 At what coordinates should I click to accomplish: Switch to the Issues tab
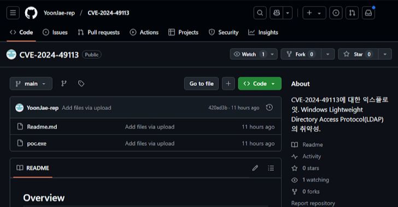[55, 32]
